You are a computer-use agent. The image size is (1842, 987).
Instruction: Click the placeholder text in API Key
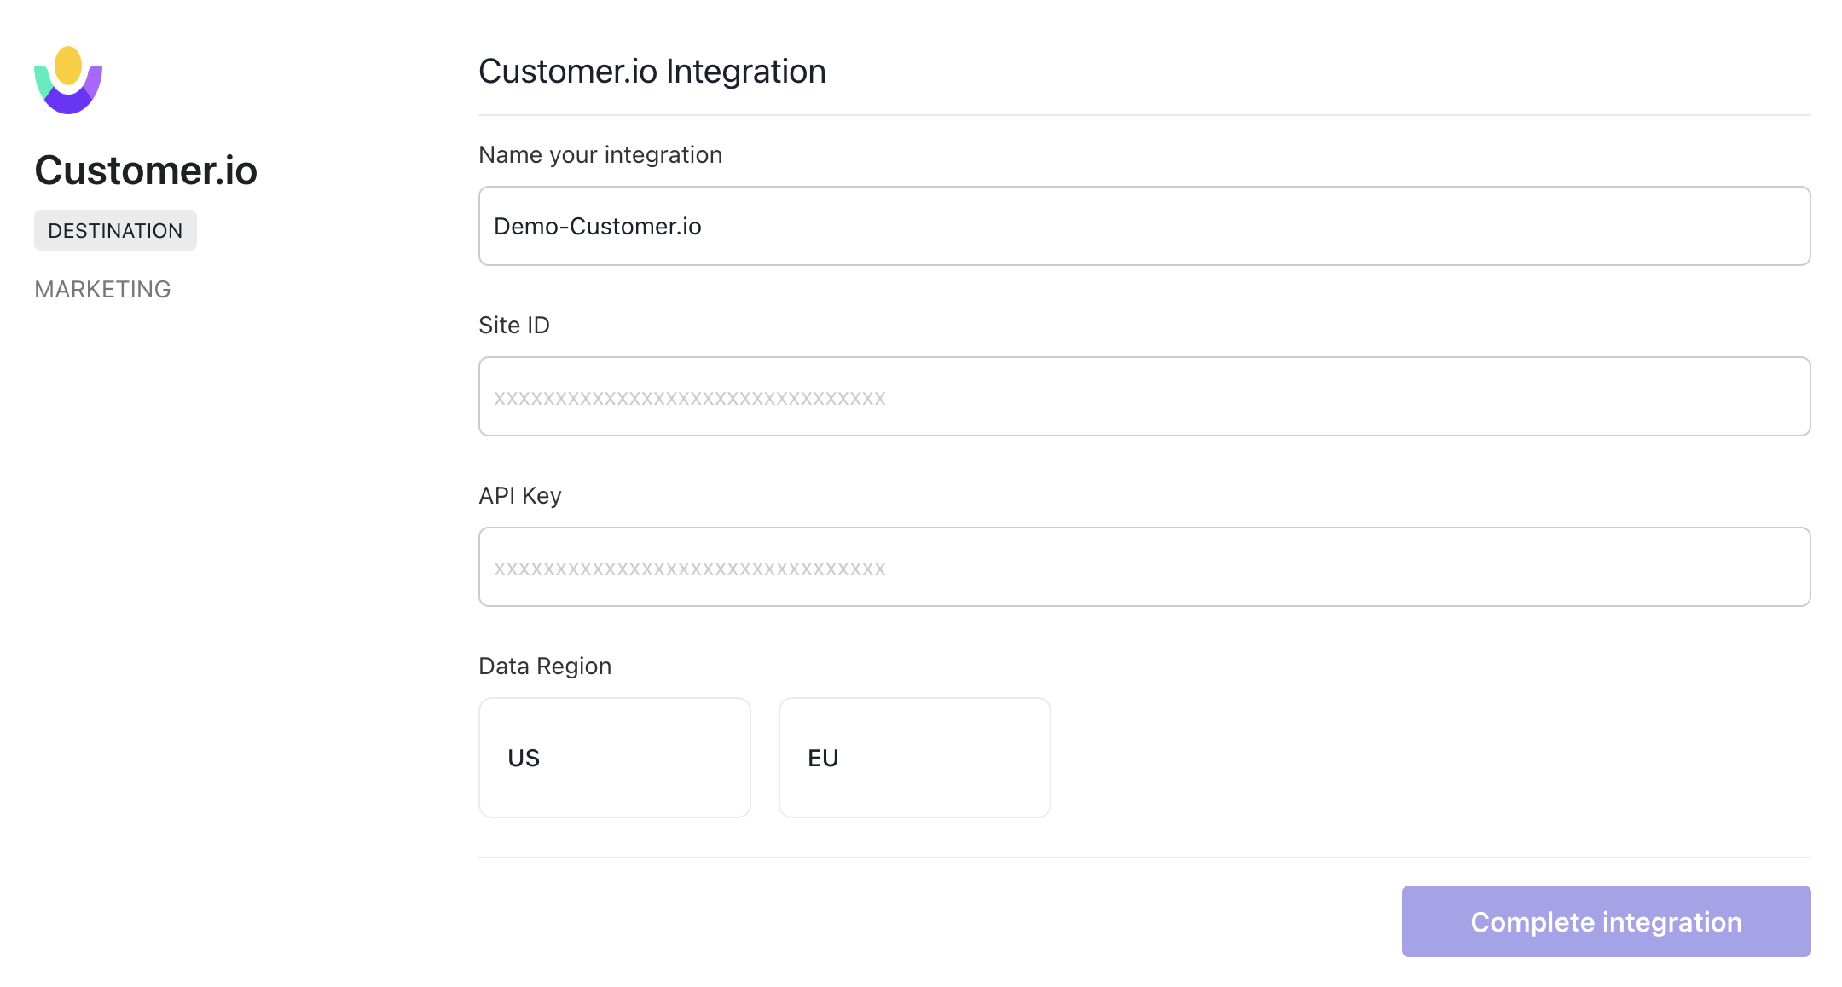(x=690, y=569)
